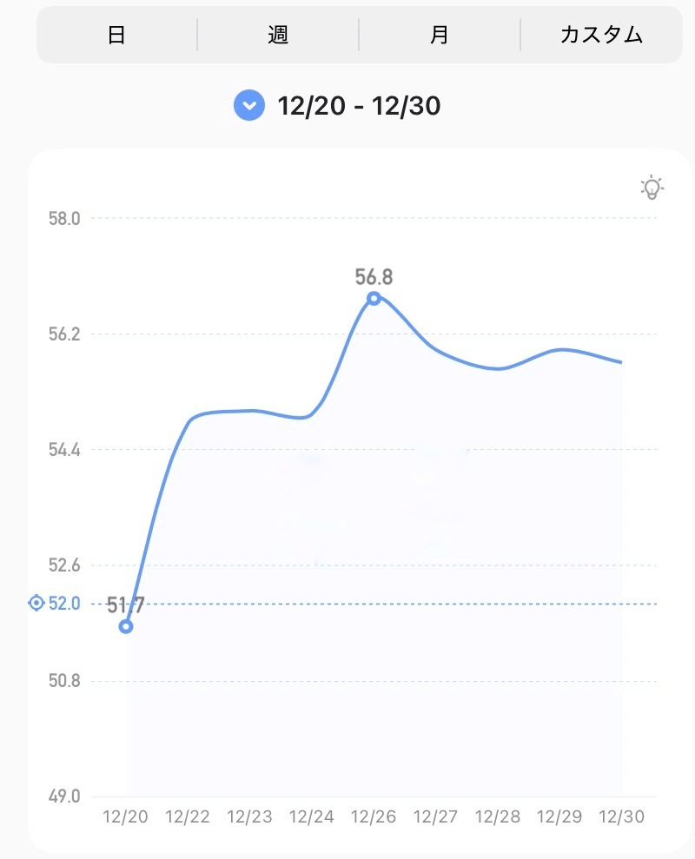695x859 pixels.
Task: Tap the 51.7 starting data point
Action: point(126,626)
